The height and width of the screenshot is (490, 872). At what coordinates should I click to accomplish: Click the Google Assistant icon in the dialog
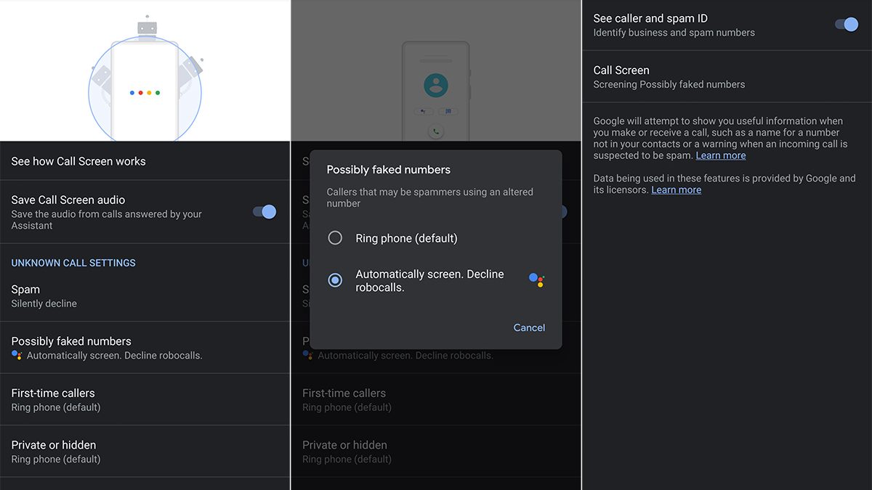coord(536,280)
